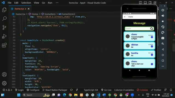Toggle primary side bar layout icon
The height and width of the screenshot is (98, 175).
coord(140,3)
